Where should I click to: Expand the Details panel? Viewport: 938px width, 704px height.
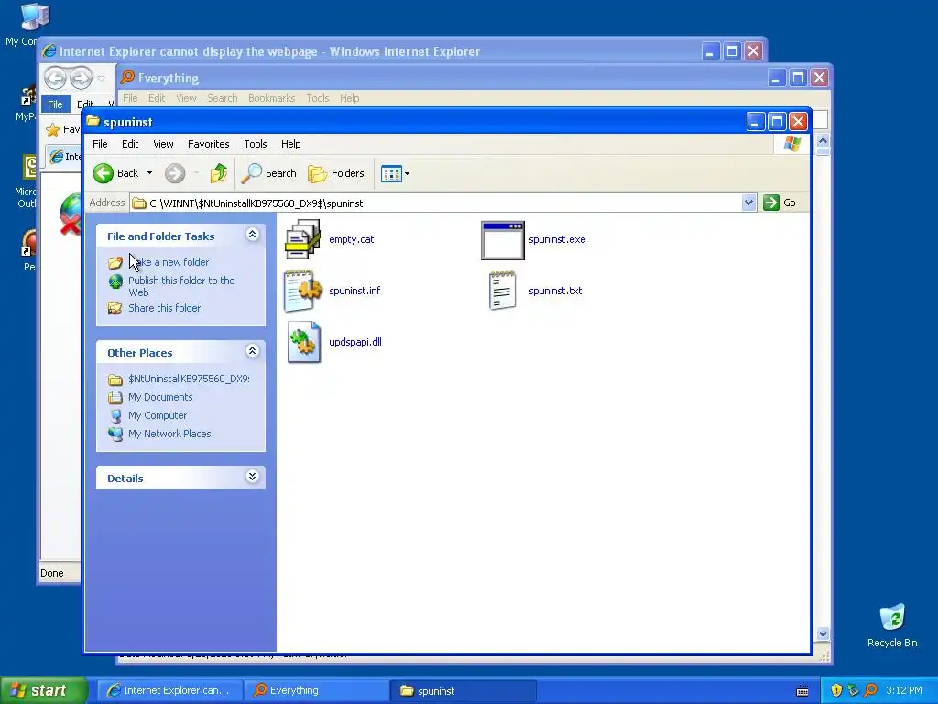click(x=253, y=477)
